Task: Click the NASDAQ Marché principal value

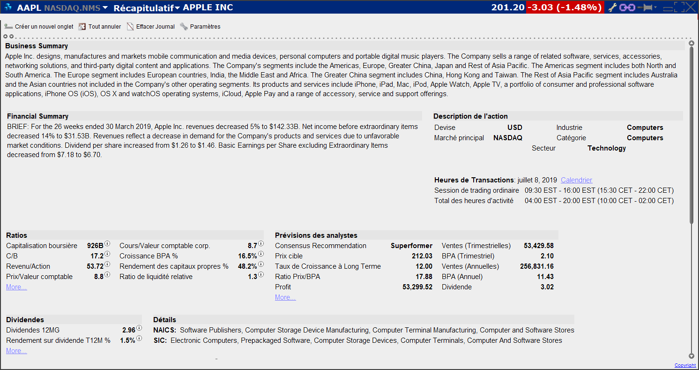Action: click(x=508, y=138)
